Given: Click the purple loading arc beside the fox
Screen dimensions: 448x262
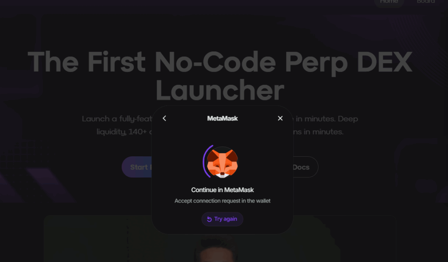Looking at the screenshot, I should pos(207,162).
